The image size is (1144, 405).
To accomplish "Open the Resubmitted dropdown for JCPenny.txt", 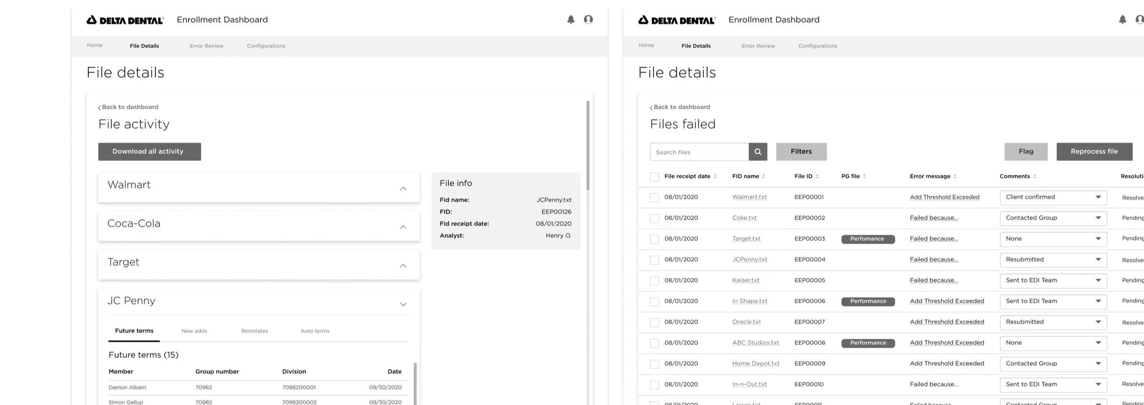I will point(1053,260).
